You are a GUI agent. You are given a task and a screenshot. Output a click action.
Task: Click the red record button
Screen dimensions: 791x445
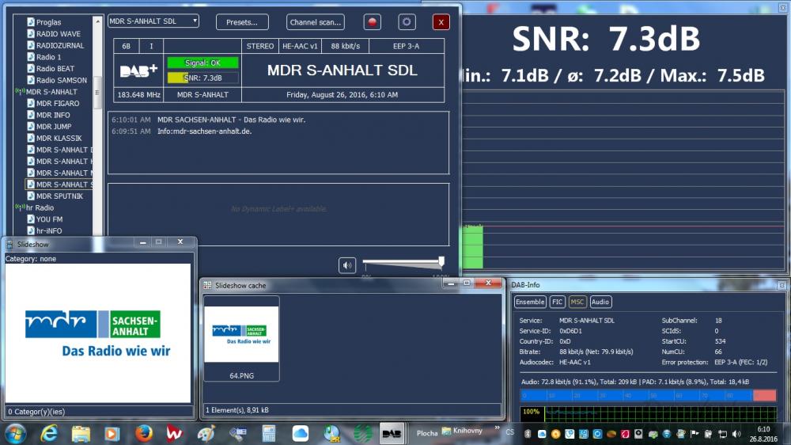373,22
